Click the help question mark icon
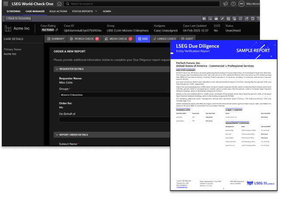Screen dimensions: 281x197 tap(233, 4)
